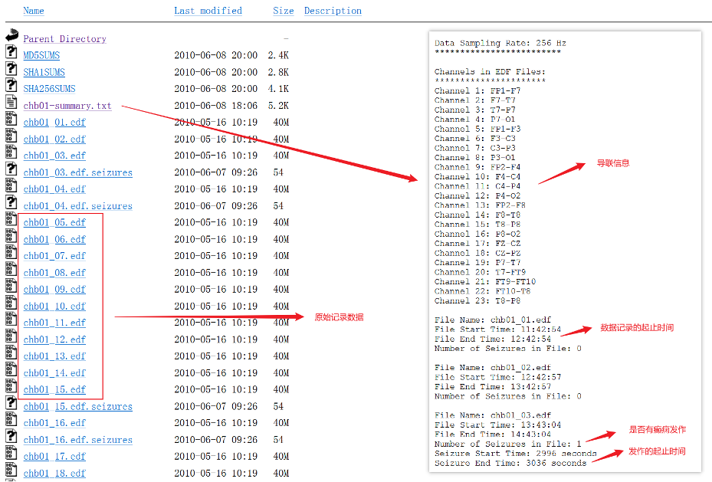Screen dimensions: 712x482
Task: Download chb01_11.edf via its link
Action: (54, 323)
